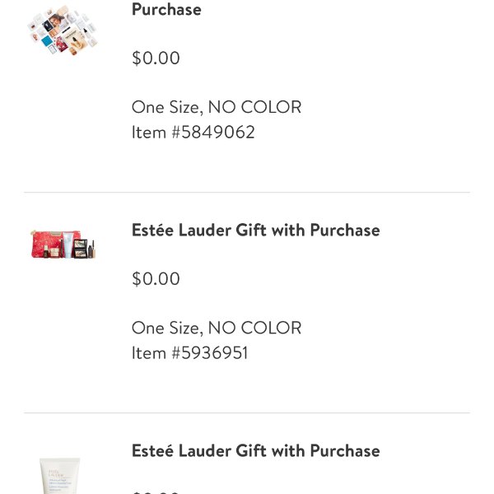Click the $0.00 price above Item #5936951
The image size is (494, 494).
click(x=156, y=279)
